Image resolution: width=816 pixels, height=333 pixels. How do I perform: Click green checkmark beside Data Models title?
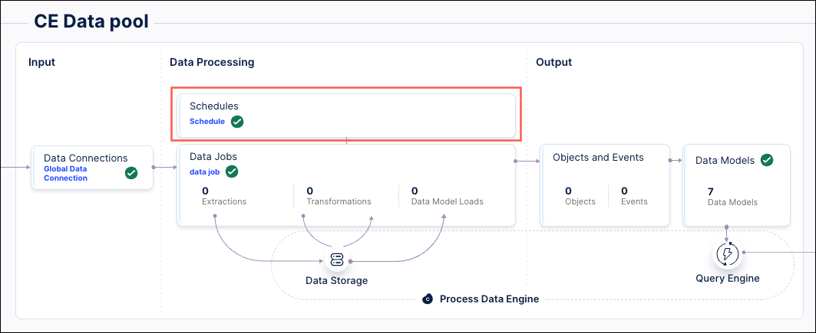766,160
